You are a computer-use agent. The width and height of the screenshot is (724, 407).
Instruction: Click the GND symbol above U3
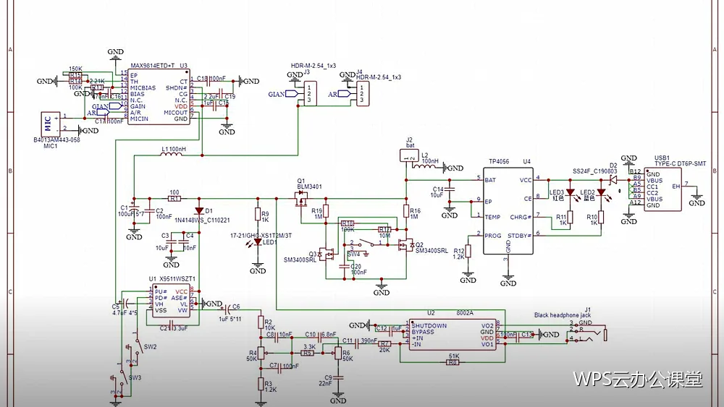click(115, 54)
